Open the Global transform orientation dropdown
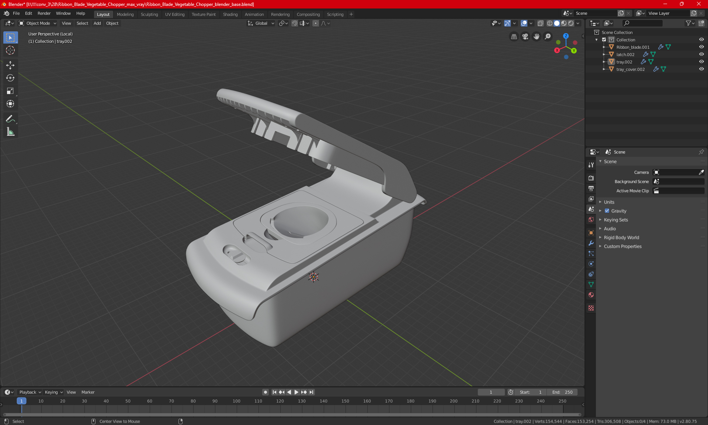708x425 pixels. click(x=261, y=23)
